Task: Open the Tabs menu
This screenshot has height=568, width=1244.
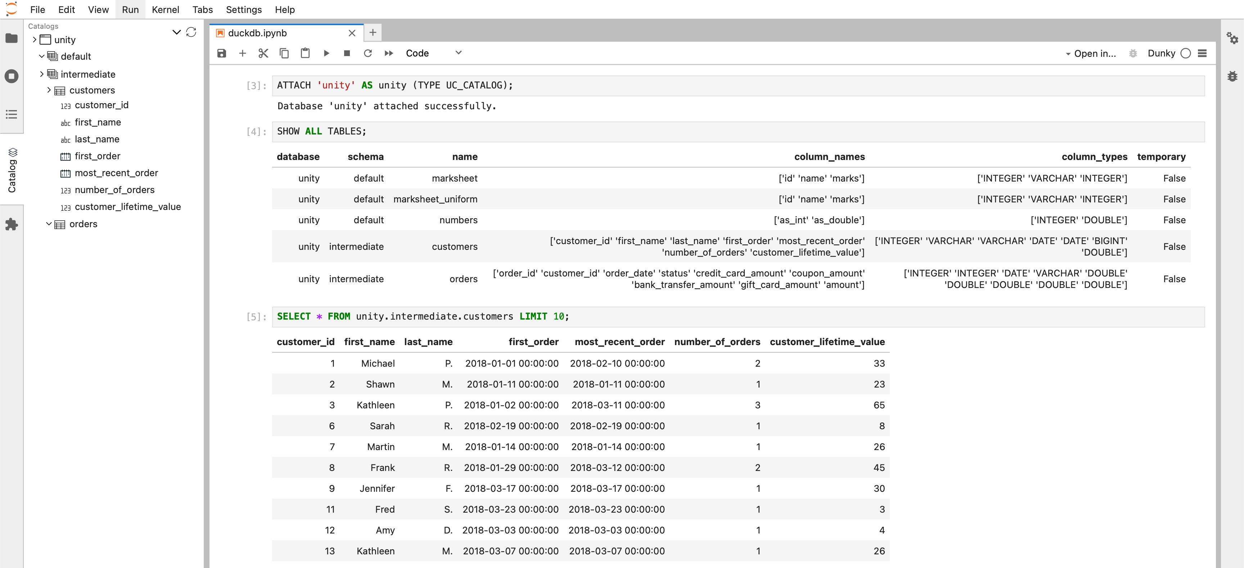Action: [202, 10]
